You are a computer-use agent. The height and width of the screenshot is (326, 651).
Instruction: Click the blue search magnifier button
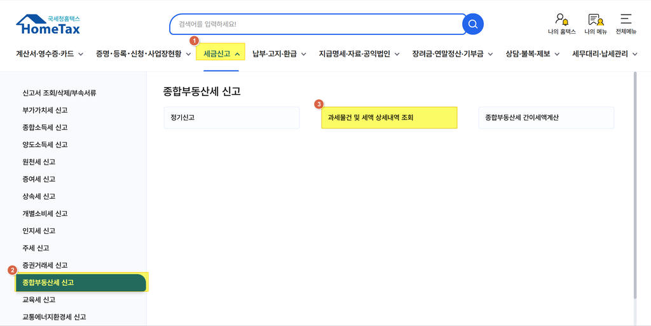coord(472,24)
